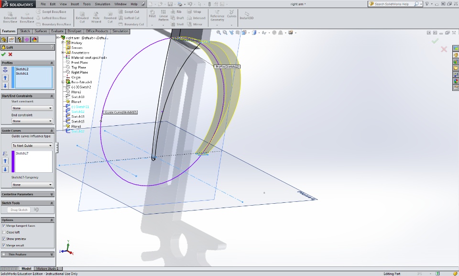Switch to the Surfaces tab

41,31
